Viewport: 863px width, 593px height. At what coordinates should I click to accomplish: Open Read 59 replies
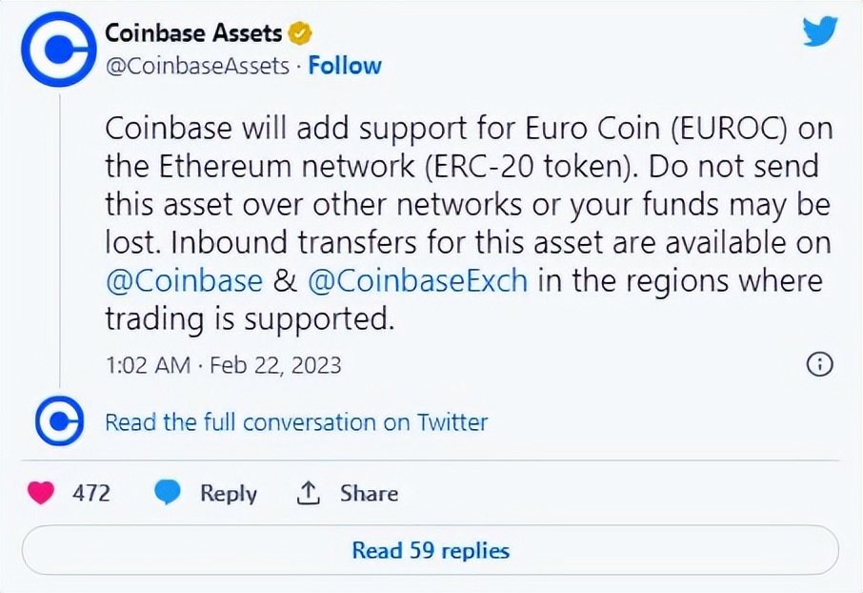point(431,550)
